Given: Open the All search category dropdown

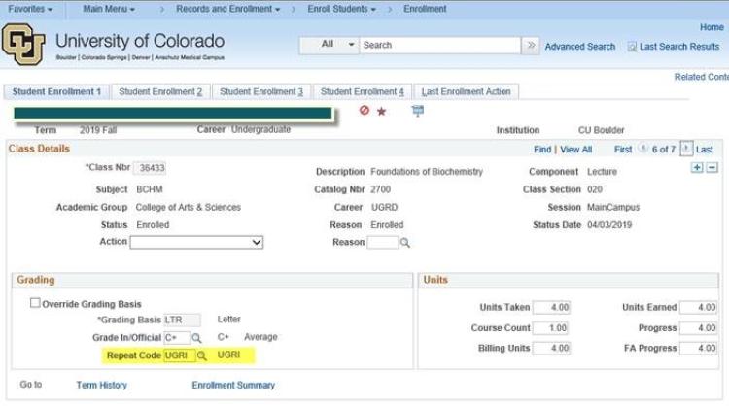Looking at the screenshot, I should click(x=330, y=45).
